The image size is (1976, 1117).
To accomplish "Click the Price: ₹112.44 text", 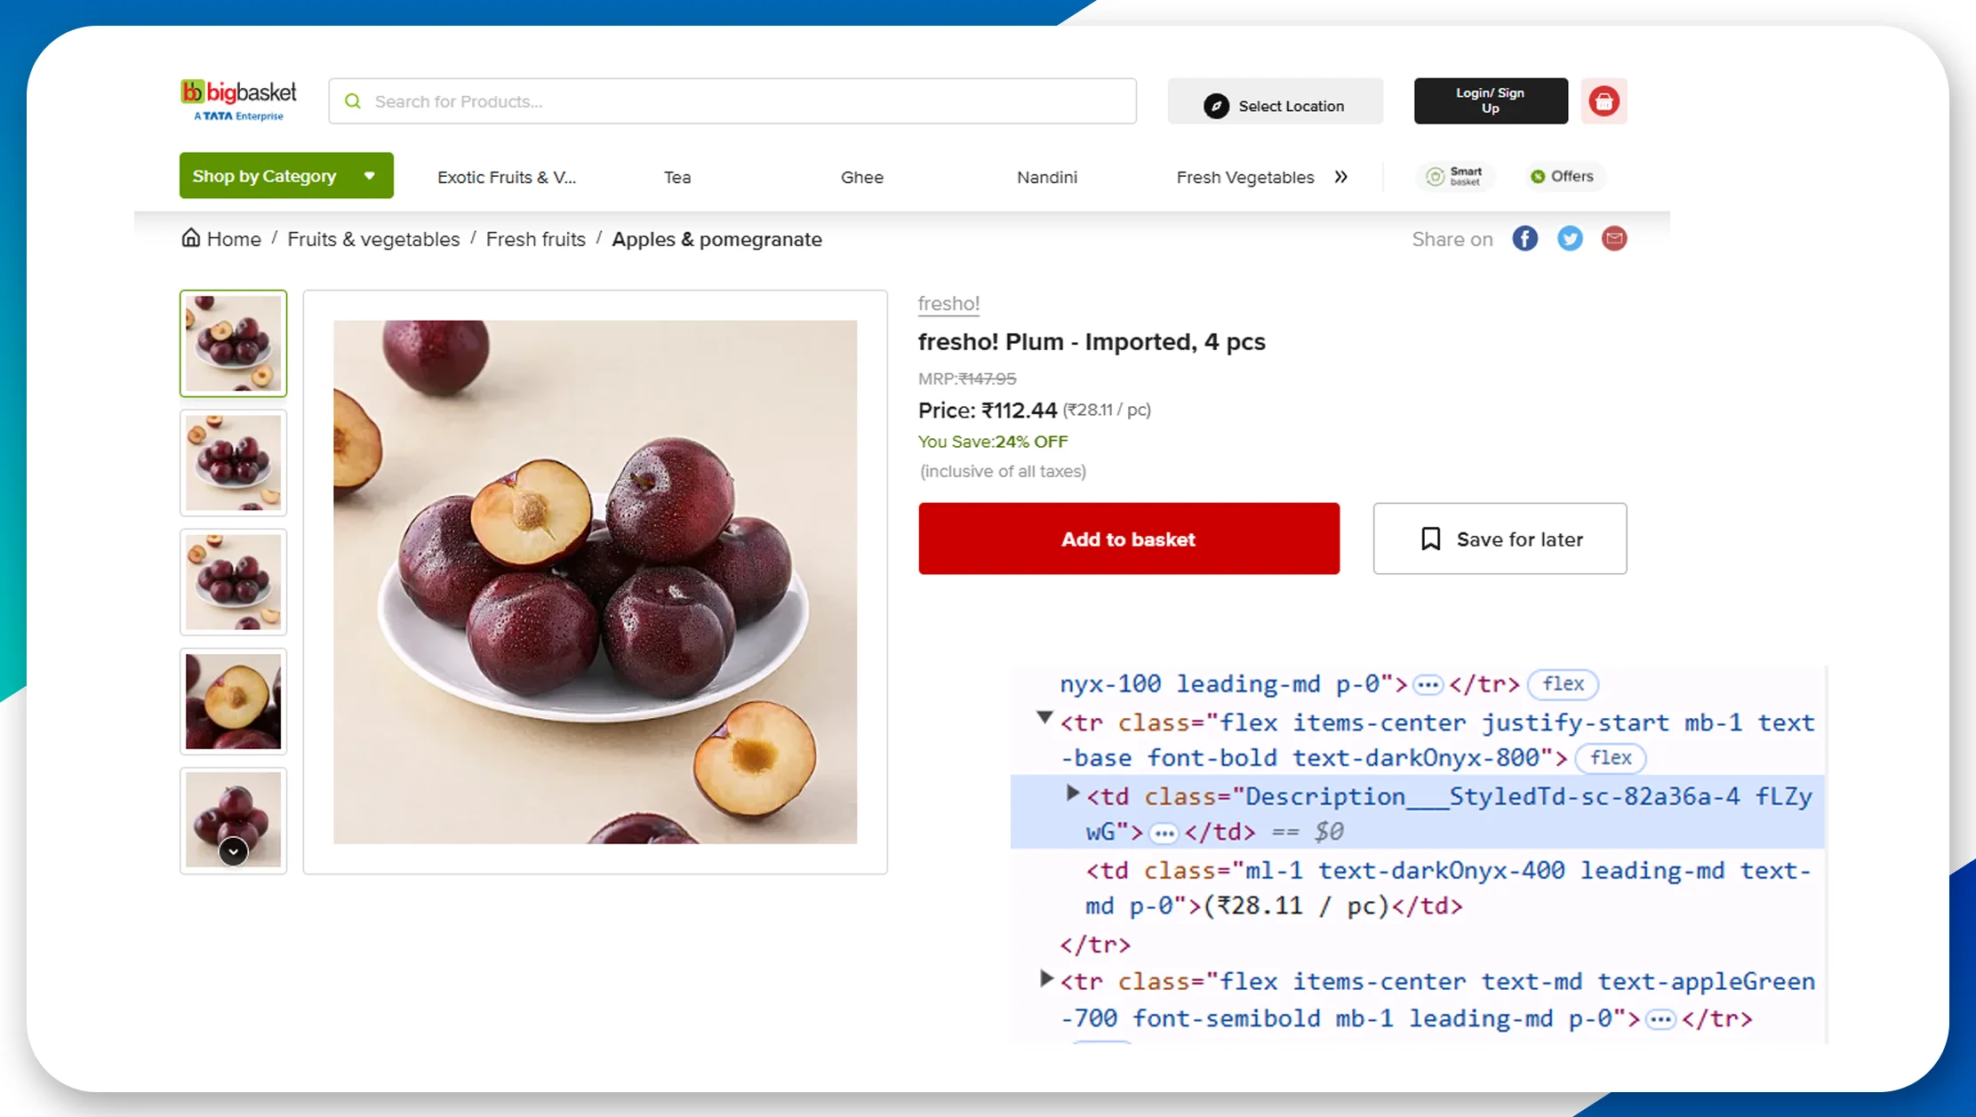I will (987, 411).
